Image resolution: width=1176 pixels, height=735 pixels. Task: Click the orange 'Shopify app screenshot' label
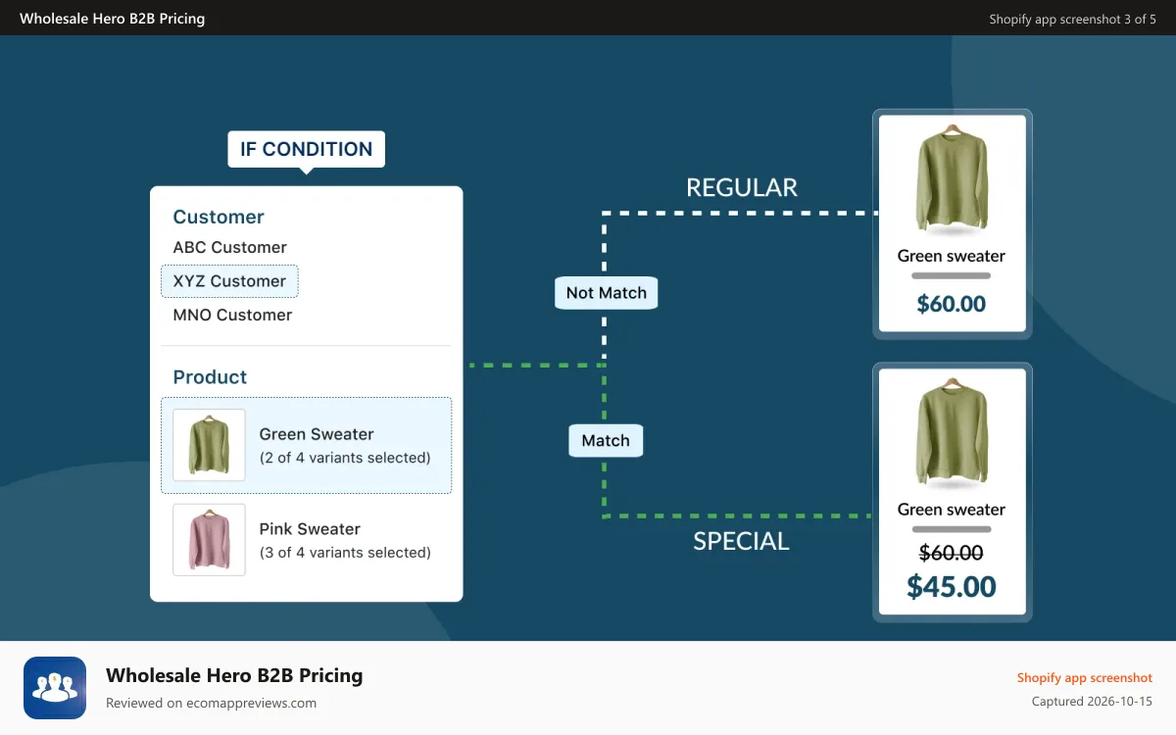pyautogui.click(x=1085, y=678)
